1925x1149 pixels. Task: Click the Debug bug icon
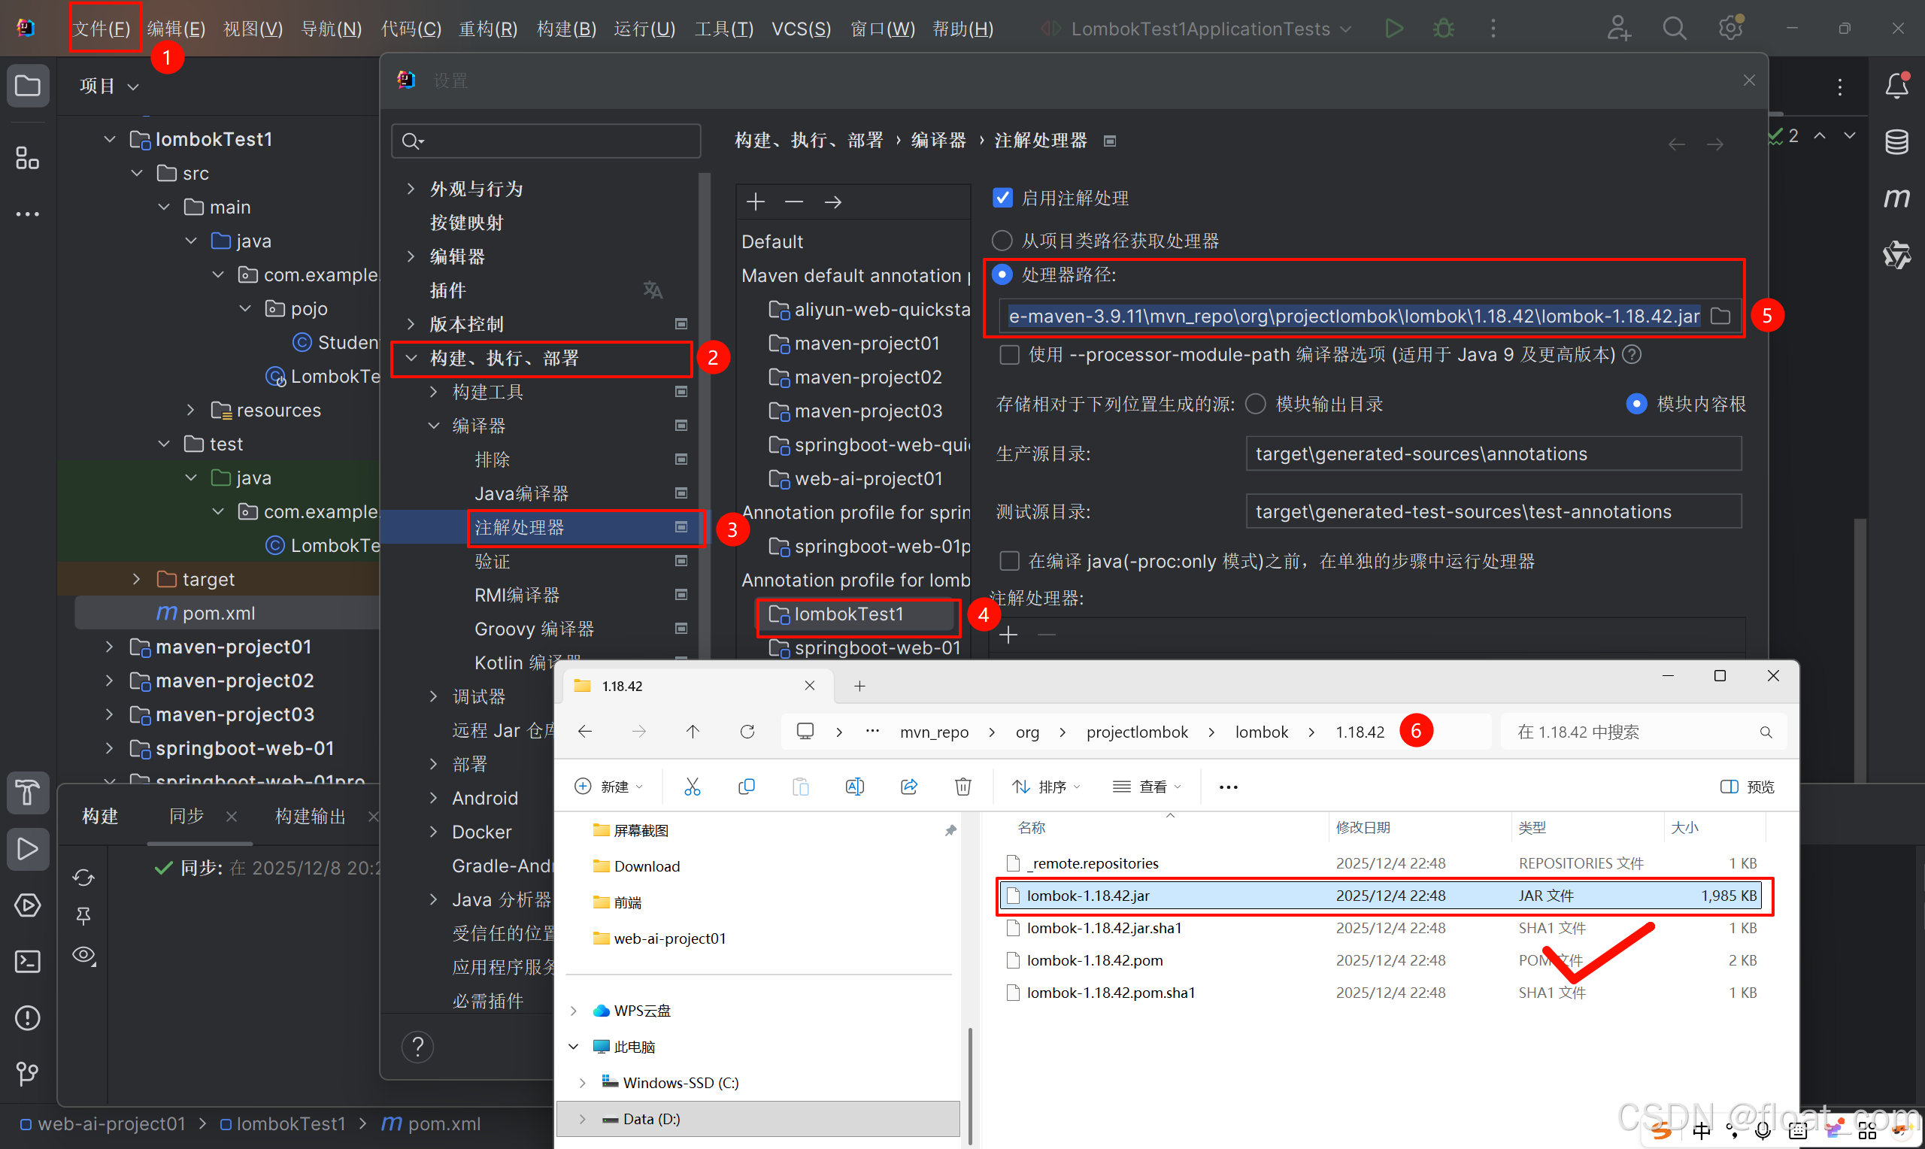coord(1443,29)
